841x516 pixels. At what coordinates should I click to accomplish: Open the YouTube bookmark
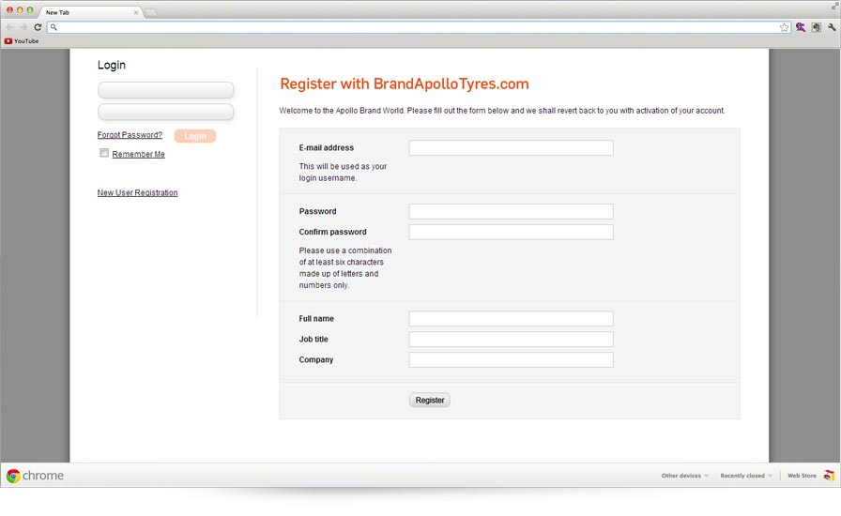tap(22, 41)
